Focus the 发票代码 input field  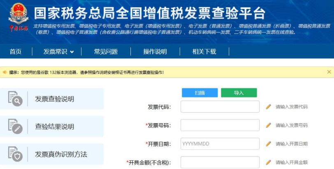[220, 107]
